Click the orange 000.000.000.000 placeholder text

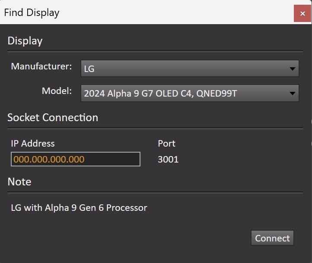tap(49, 160)
